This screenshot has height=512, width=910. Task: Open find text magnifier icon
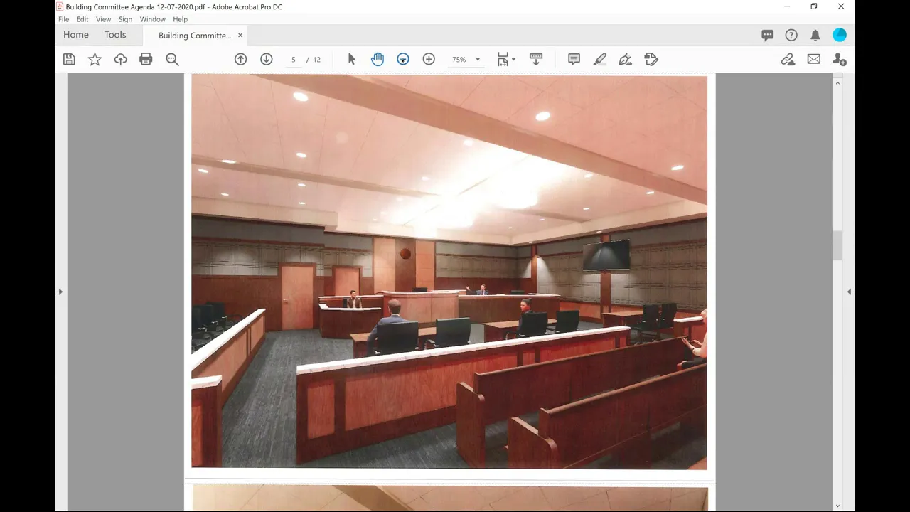[x=172, y=60]
